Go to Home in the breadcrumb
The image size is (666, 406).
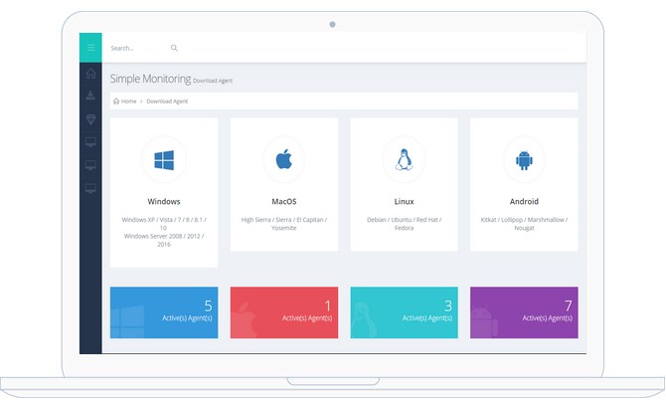point(128,101)
